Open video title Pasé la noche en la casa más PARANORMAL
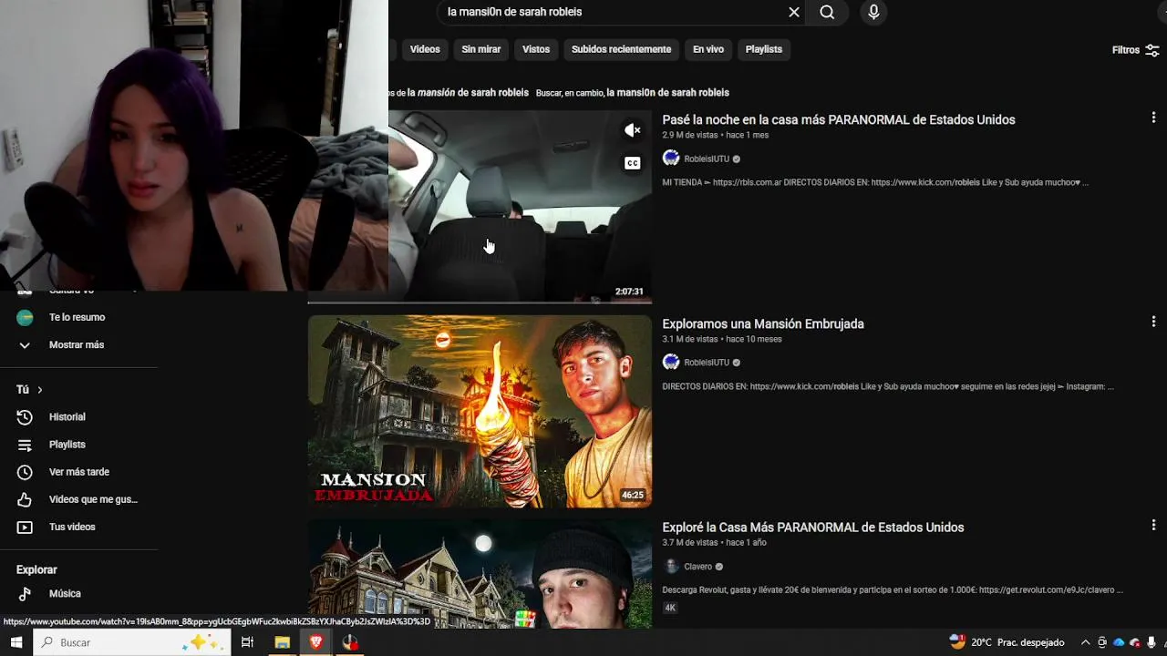 [x=839, y=119]
